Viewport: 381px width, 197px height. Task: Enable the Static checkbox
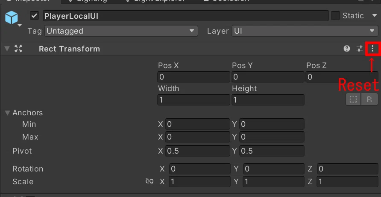335,16
